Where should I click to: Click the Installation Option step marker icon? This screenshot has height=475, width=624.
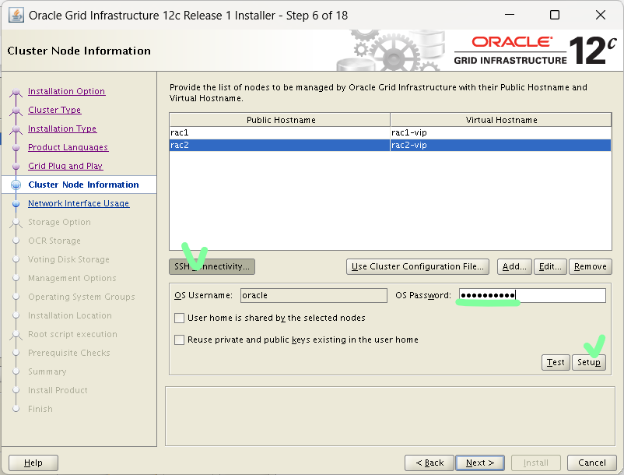[16, 92]
